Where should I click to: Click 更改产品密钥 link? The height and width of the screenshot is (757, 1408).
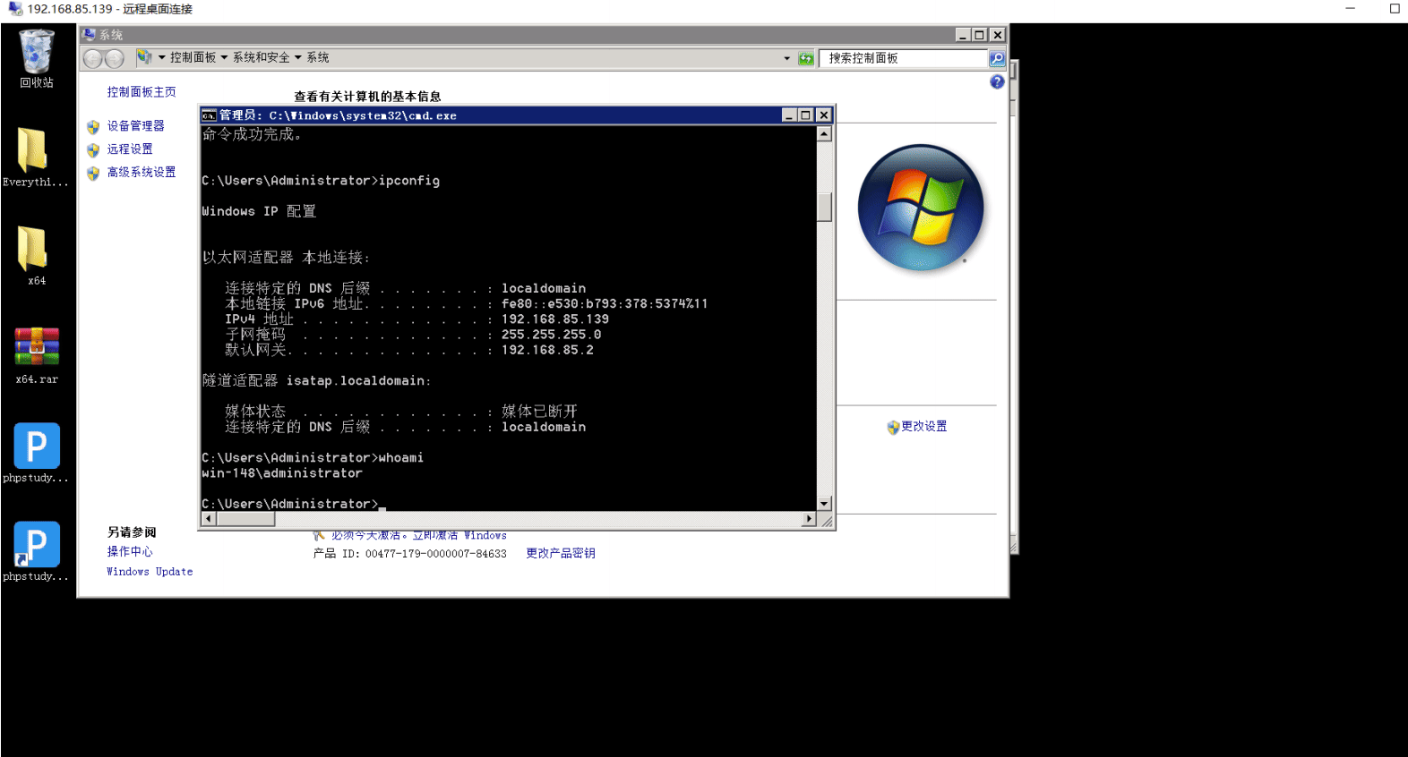561,554
